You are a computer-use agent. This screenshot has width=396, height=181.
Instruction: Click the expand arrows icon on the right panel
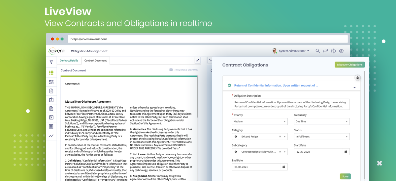(x=210, y=60)
